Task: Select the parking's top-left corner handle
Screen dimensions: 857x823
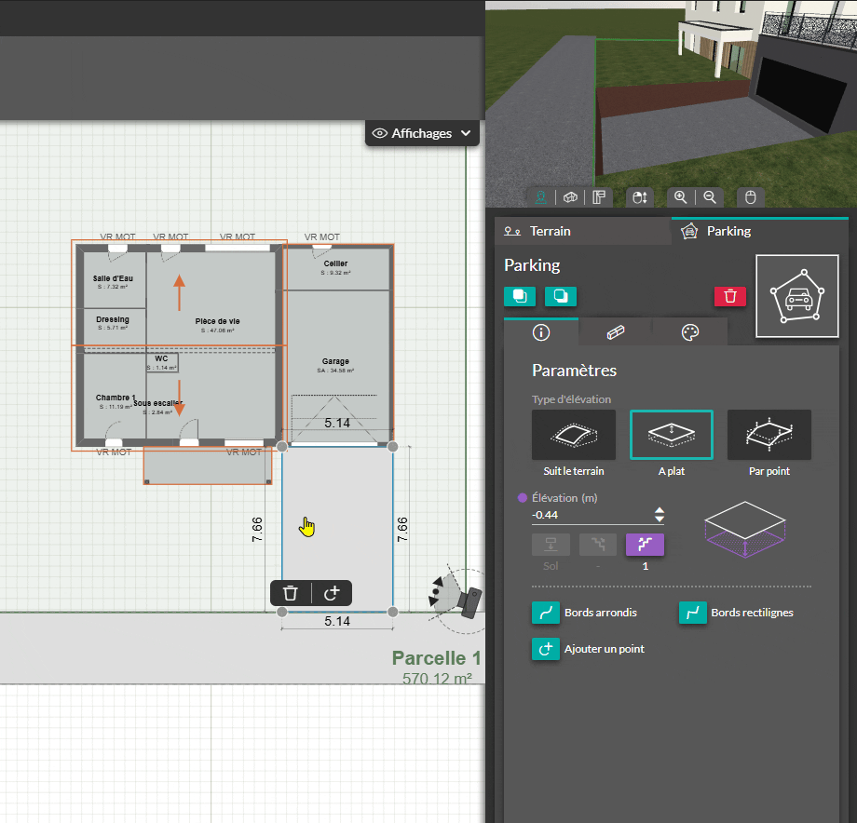Action: pos(282,447)
